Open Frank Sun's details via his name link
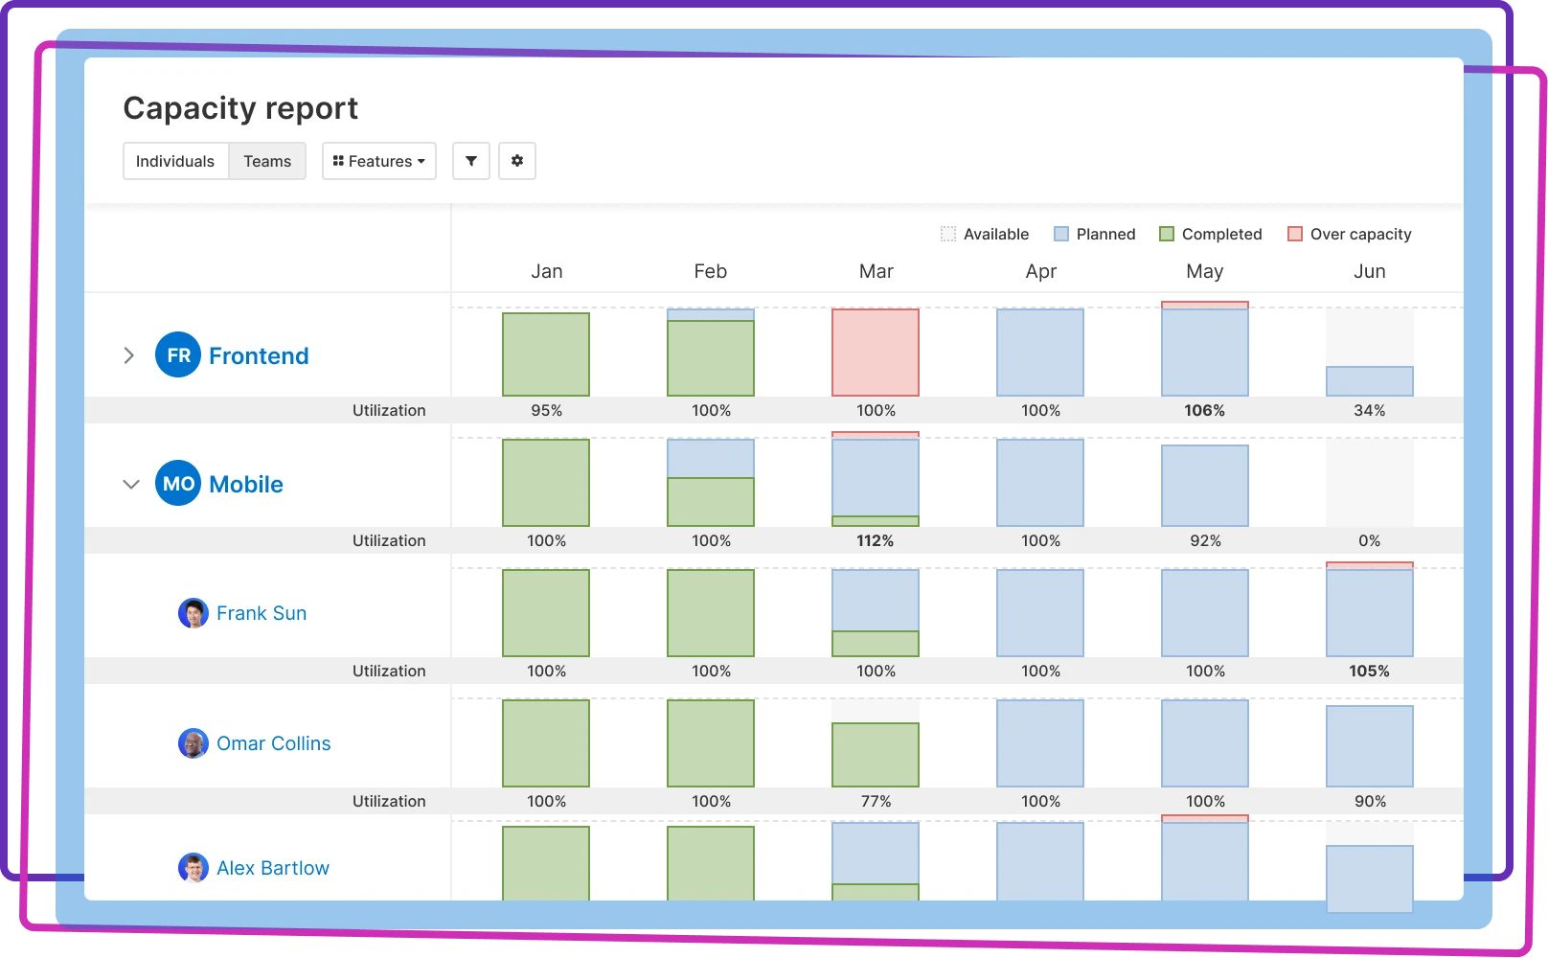 261,613
